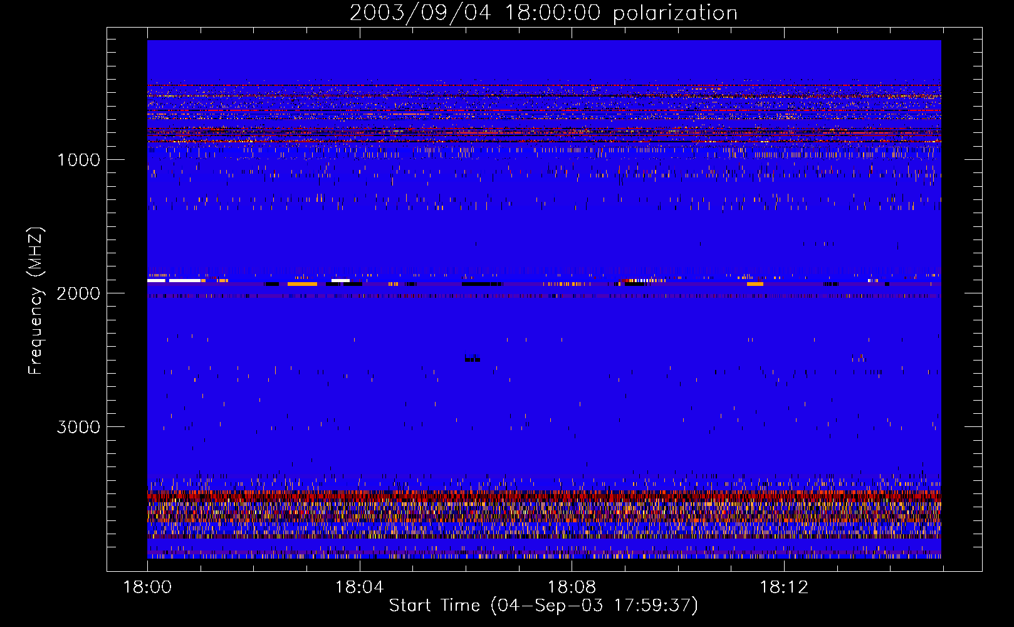Screen dimensions: 1014x627
Task: Click the 18:00 time tick label
Action: pos(147,587)
